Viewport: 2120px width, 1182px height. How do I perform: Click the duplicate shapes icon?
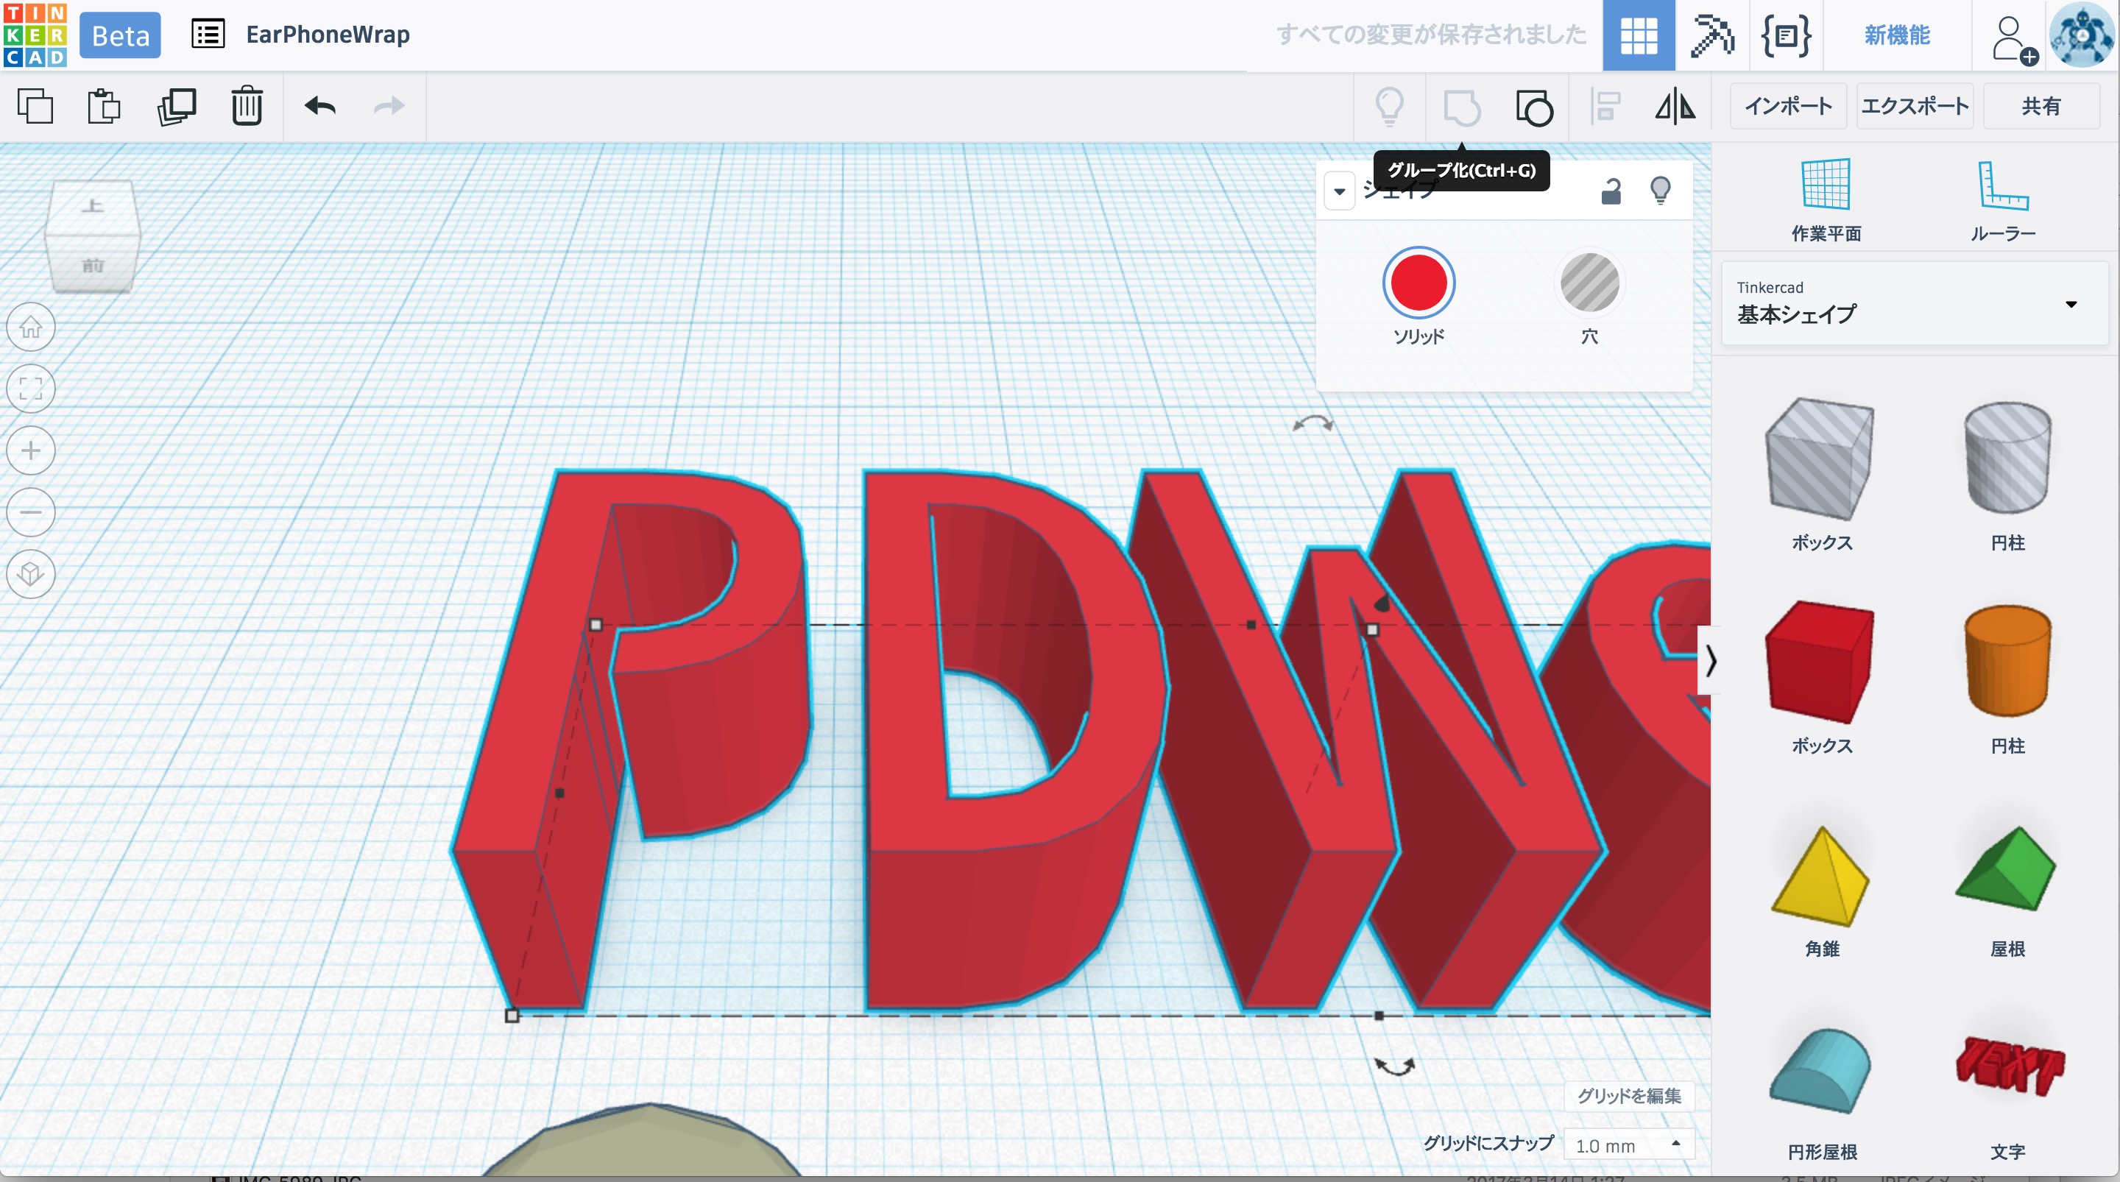click(x=176, y=106)
